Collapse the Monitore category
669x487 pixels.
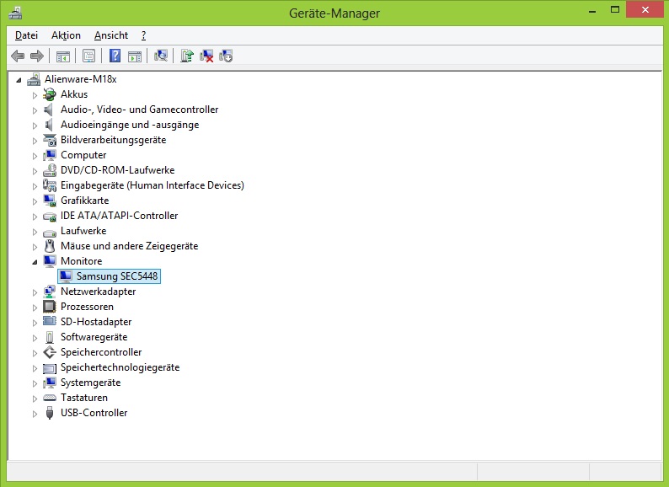click(35, 261)
